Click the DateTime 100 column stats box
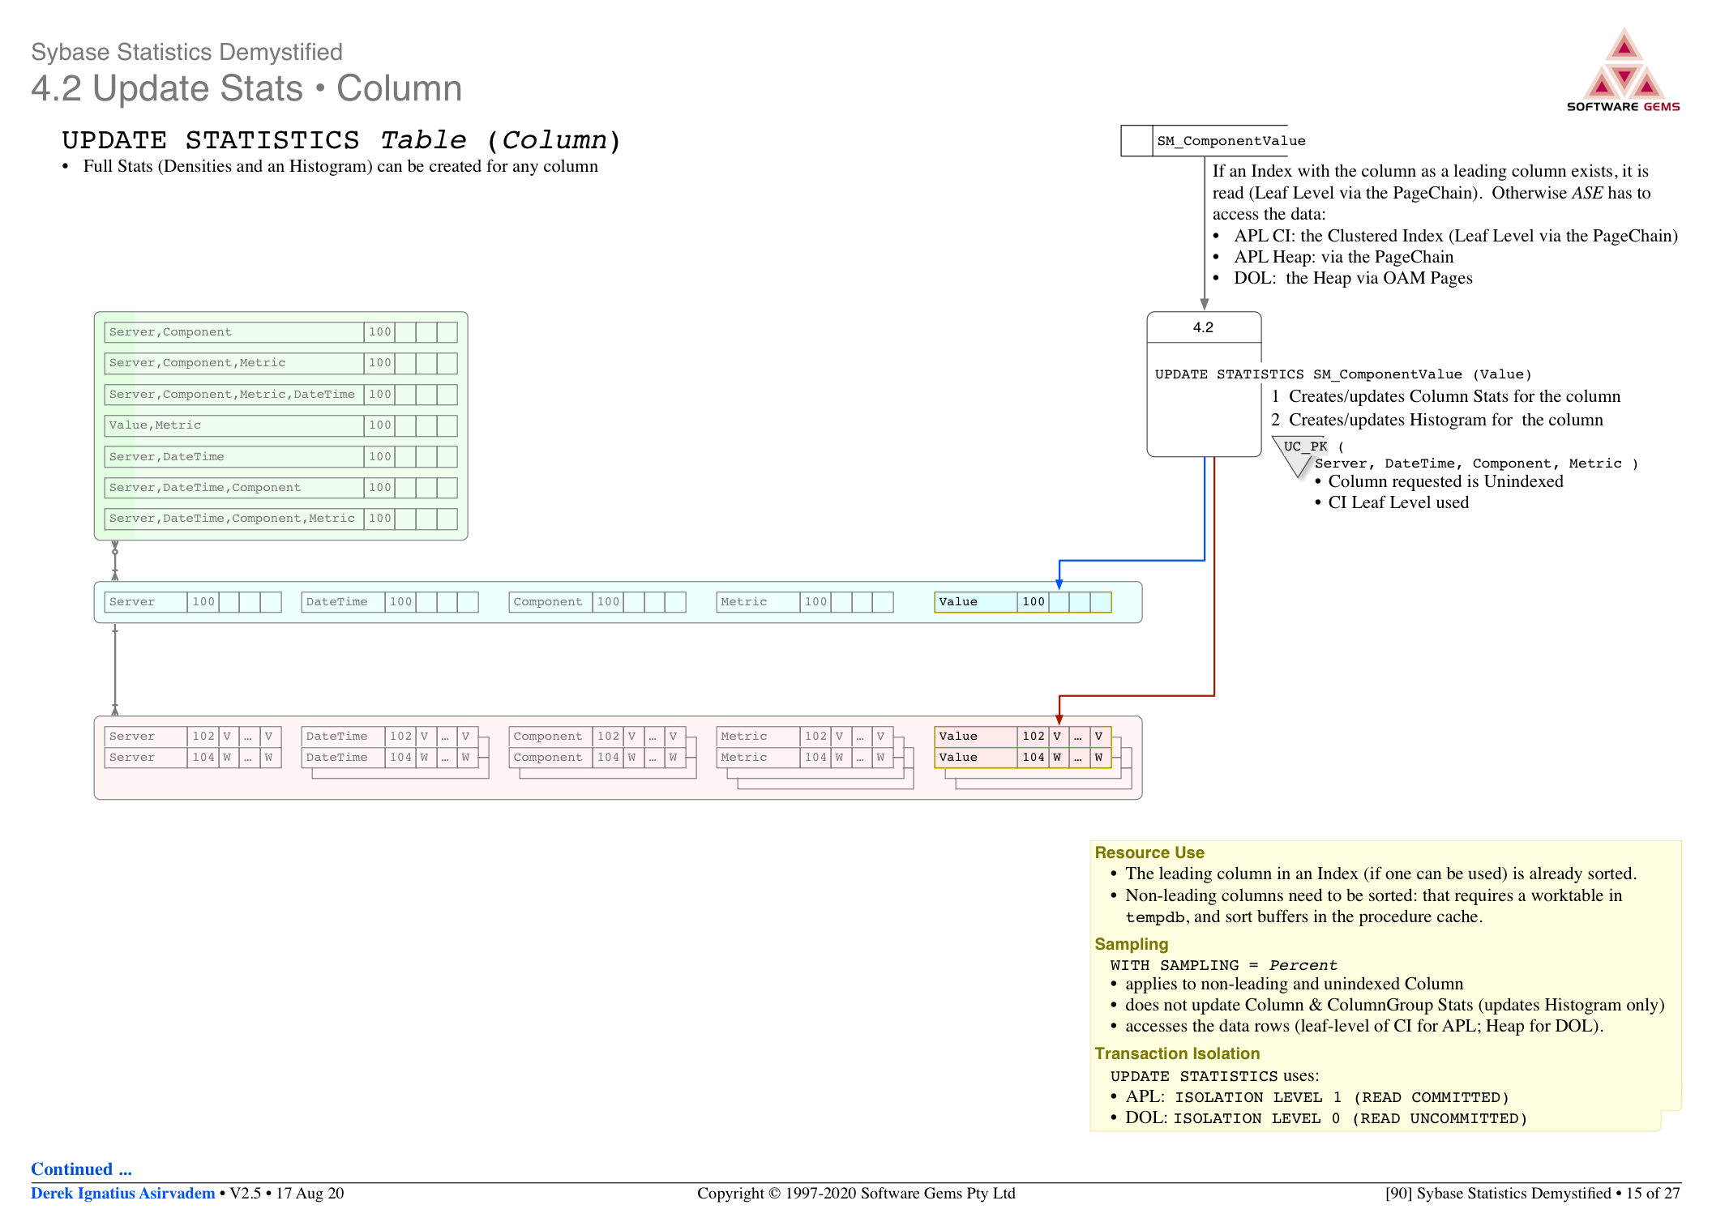The width and height of the screenshot is (1712, 1209). coord(390,602)
